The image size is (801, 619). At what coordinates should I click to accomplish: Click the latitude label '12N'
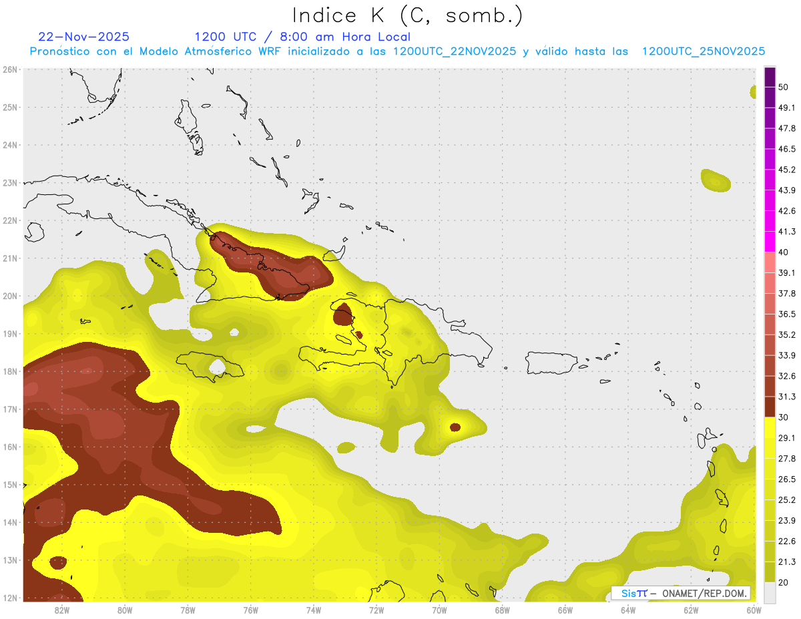9,598
